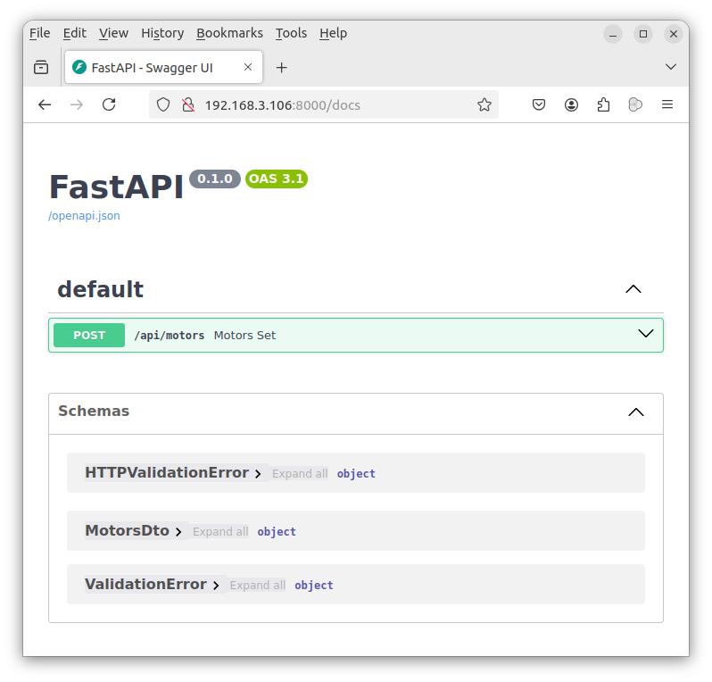The width and height of the screenshot is (712, 682).
Task: Open the Tools menu
Action: (291, 33)
